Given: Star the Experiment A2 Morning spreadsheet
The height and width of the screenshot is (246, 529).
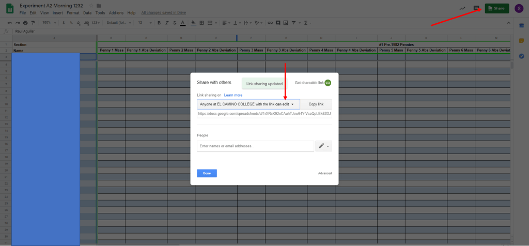Looking at the screenshot, I should point(91,6).
